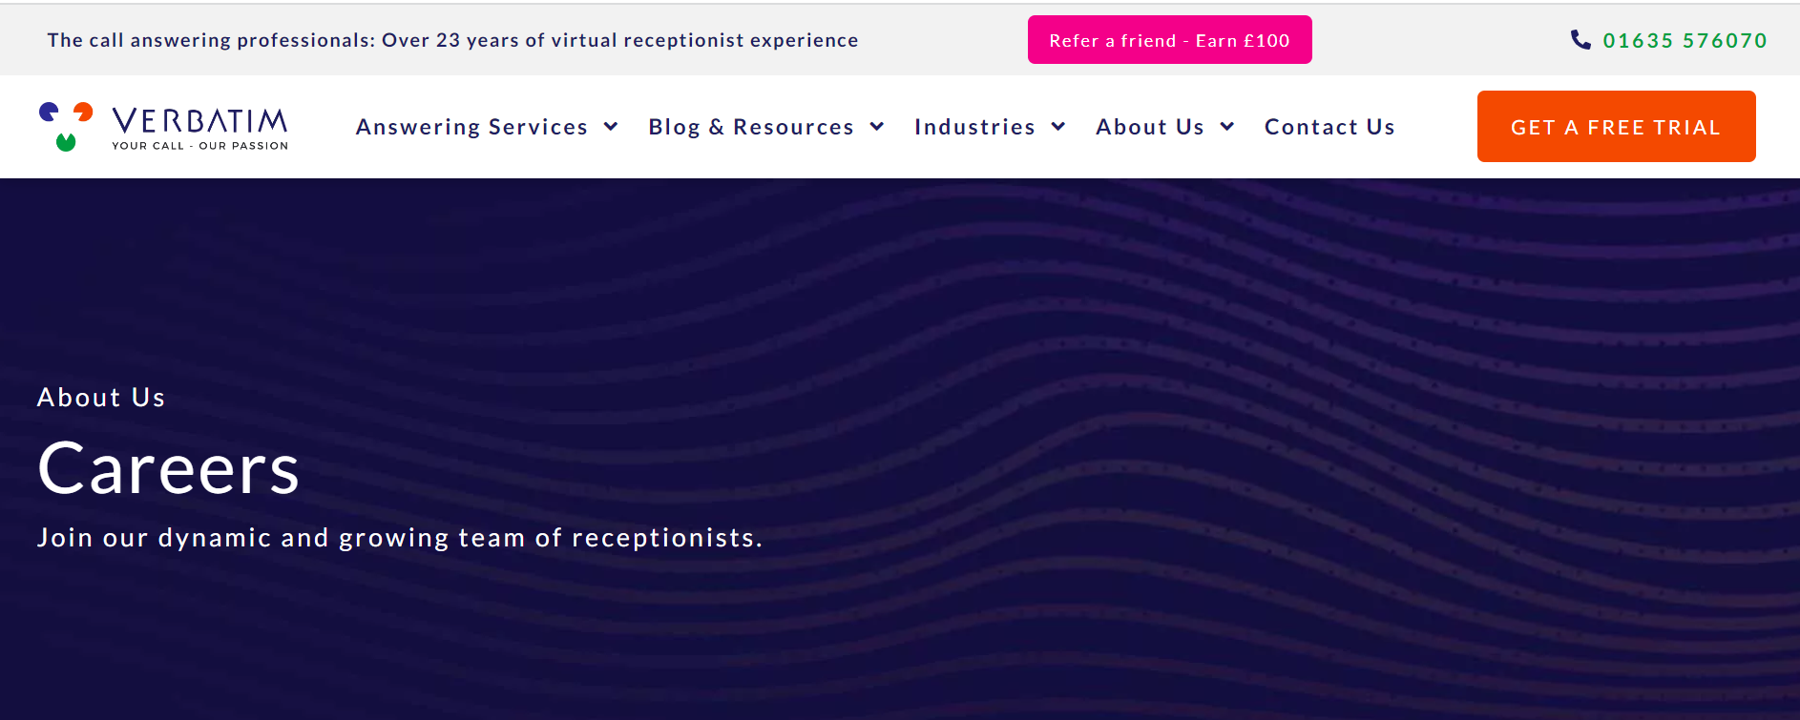1800x720 pixels.
Task: Open the Refer a friend offer
Action: click(x=1169, y=40)
